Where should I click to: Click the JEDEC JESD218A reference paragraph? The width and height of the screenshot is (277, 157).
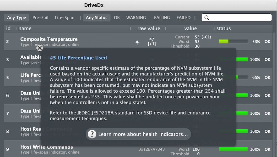(x=130, y=116)
